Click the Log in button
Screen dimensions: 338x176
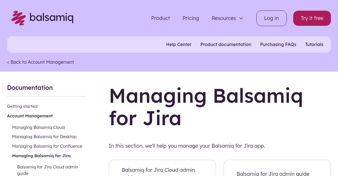[x=271, y=18]
